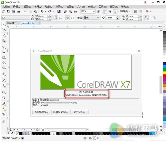Viewport: 167px width, 142px height.
Task: Expand the application launcher arrow
Action: point(151,11)
